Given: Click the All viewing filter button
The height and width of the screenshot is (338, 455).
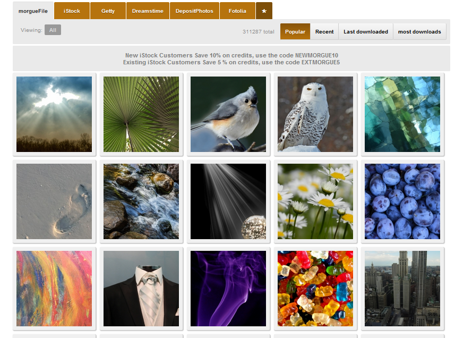Looking at the screenshot, I should click(x=53, y=30).
